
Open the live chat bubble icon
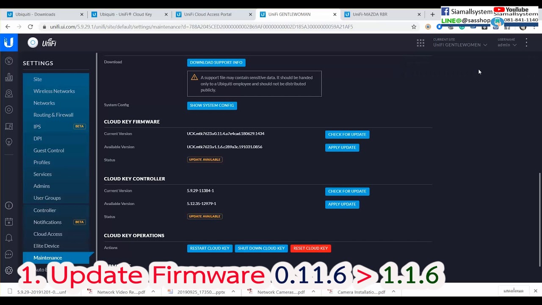point(9,254)
